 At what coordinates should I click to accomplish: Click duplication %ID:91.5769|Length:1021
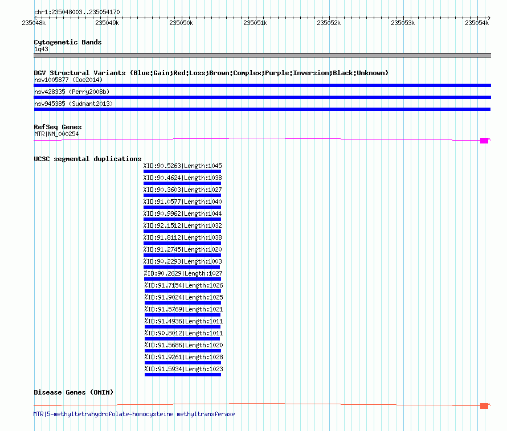click(183, 309)
